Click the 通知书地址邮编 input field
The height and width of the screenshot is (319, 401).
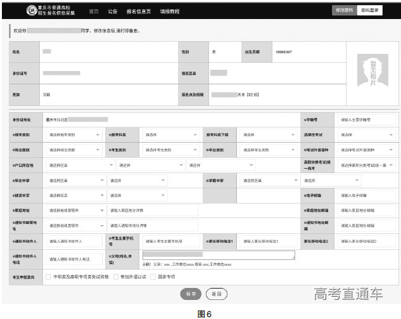tap(367, 226)
